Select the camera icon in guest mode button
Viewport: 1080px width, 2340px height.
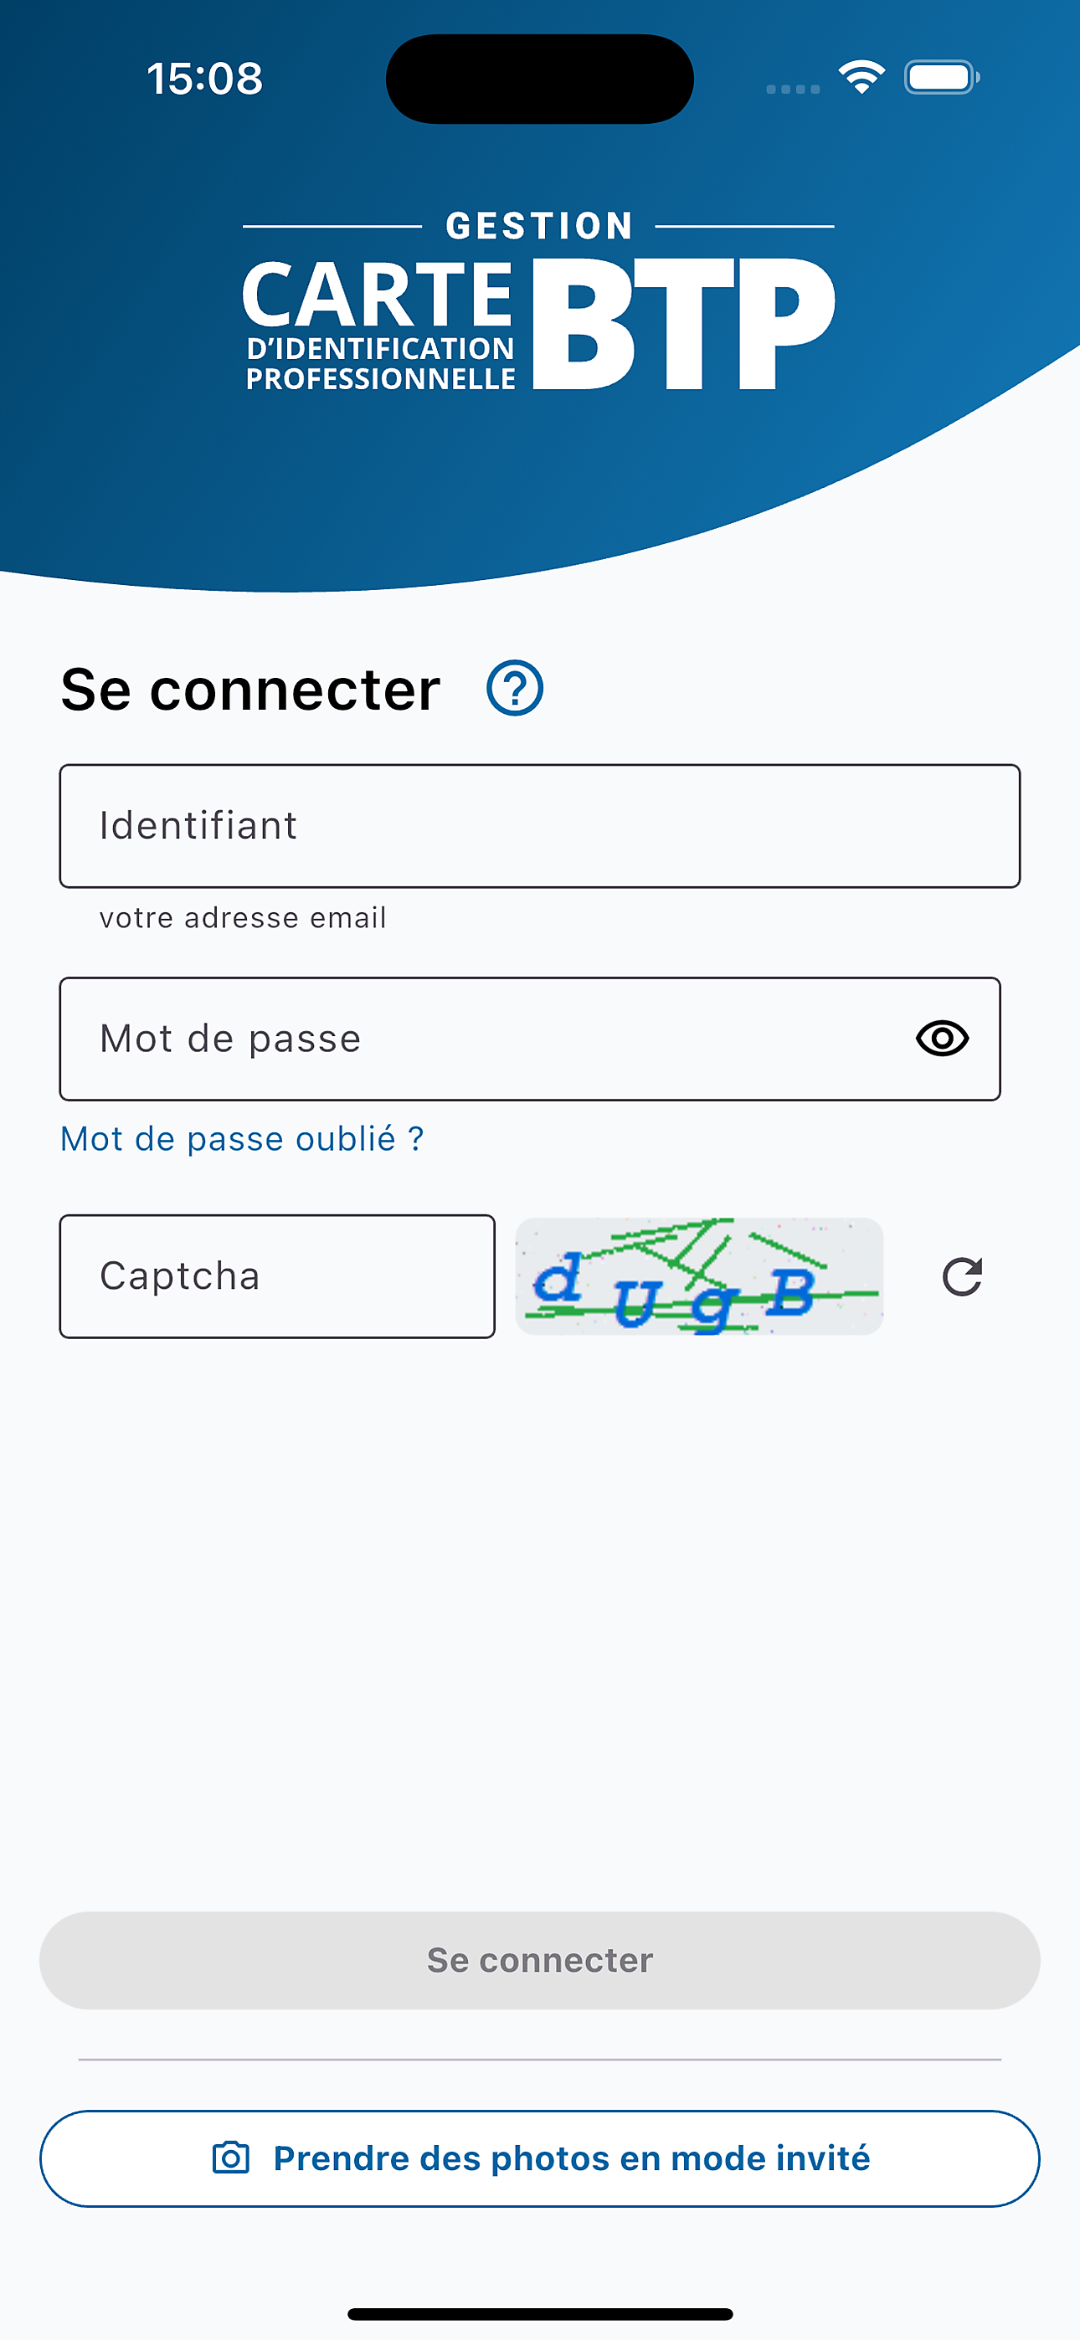click(x=230, y=2158)
